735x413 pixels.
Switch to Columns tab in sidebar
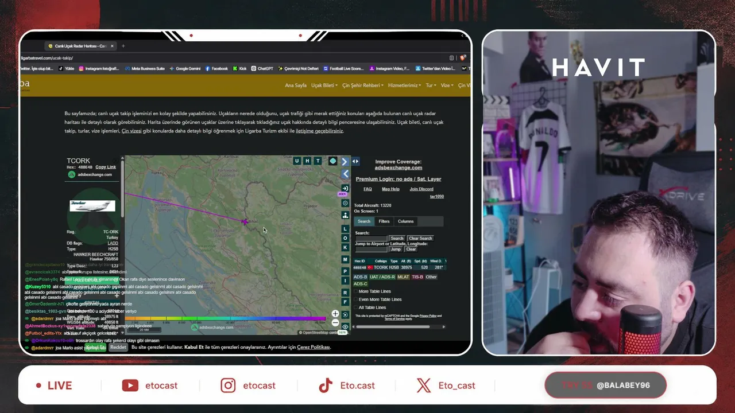[x=405, y=221]
